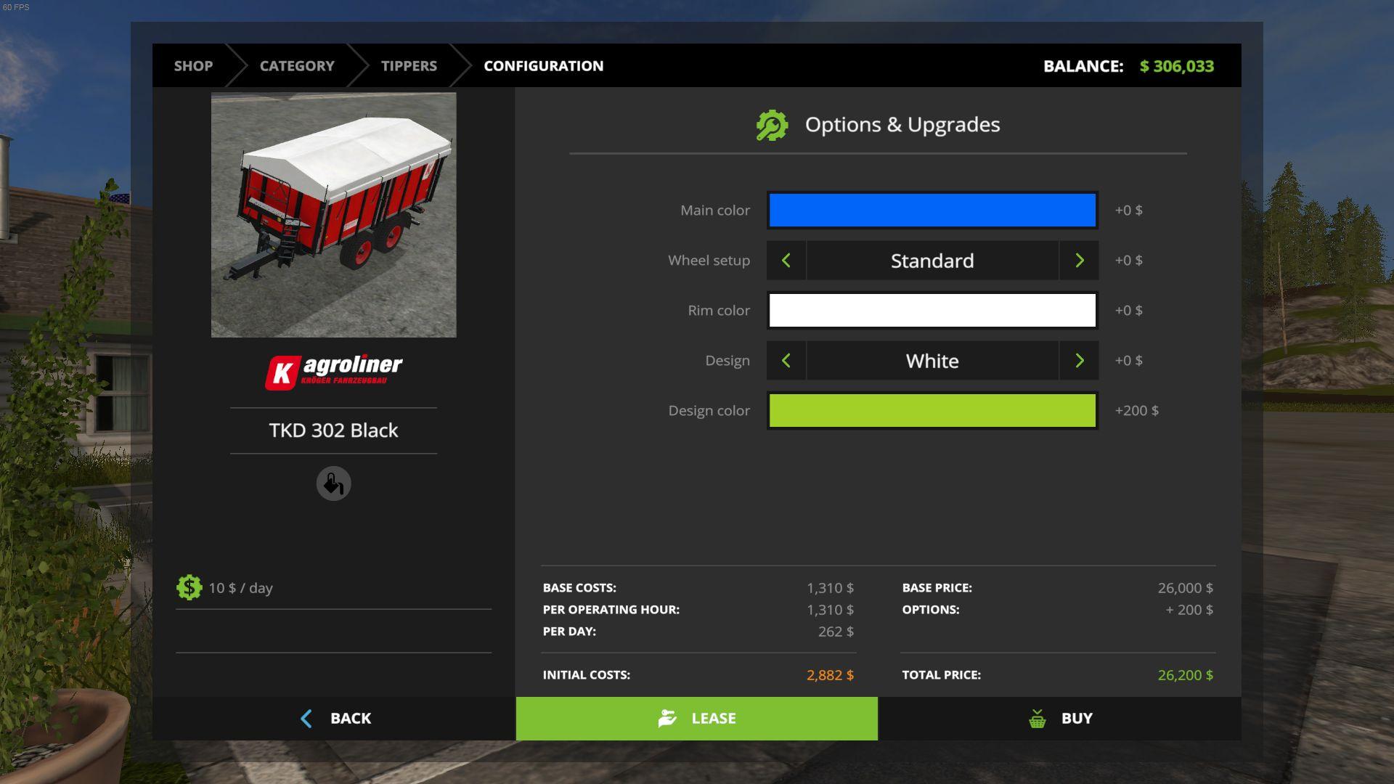Open the blue Main color swatch
The height and width of the screenshot is (784, 1394).
pyautogui.click(x=932, y=210)
